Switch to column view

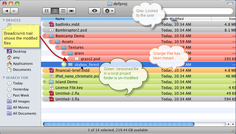pyautogui.click(x=63, y=11)
